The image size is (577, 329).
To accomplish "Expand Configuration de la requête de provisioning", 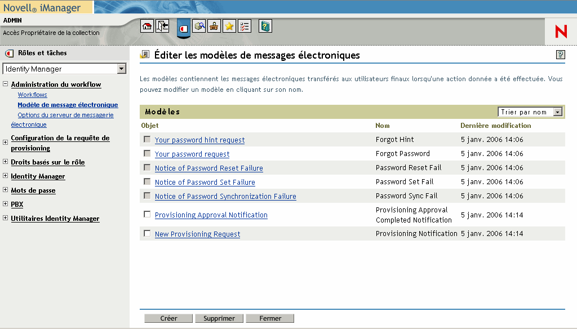I will coord(6,142).
